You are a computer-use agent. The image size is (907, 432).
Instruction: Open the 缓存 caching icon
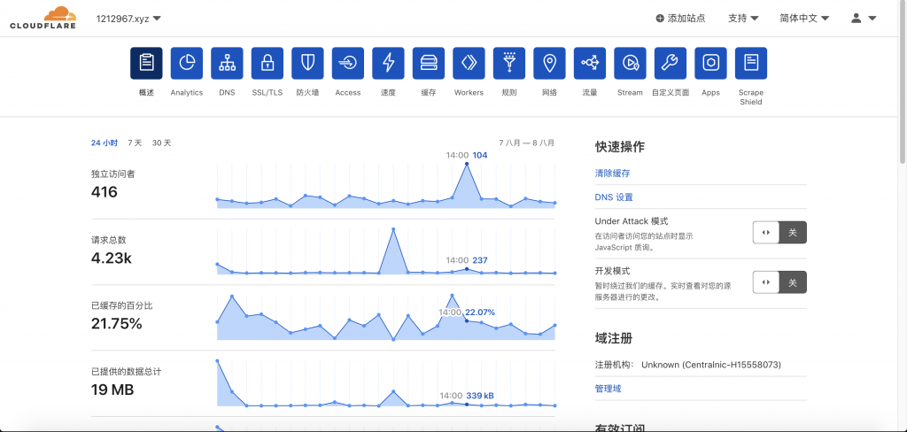(x=429, y=63)
